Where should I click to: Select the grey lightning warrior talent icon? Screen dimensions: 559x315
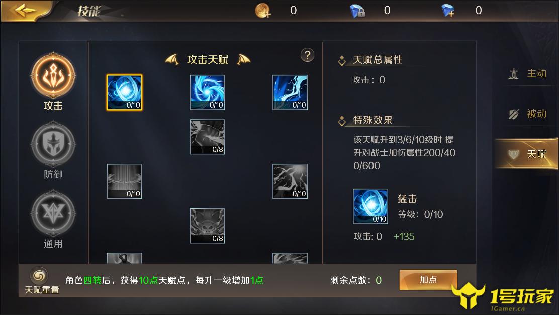(290, 181)
